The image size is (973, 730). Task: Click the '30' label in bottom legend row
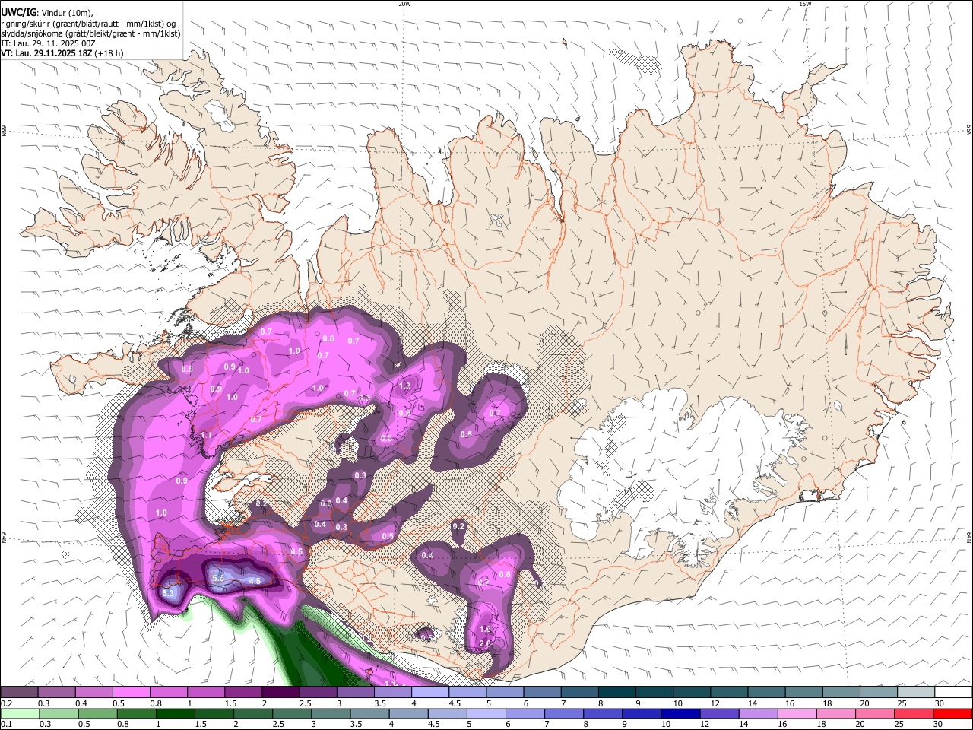point(938,723)
